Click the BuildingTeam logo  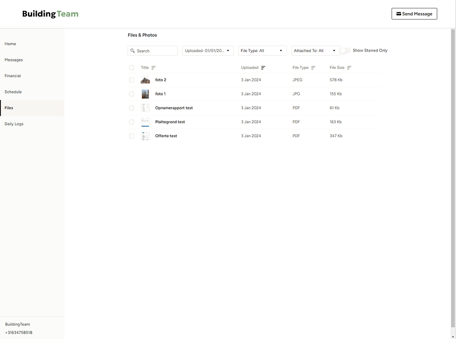[50, 13]
